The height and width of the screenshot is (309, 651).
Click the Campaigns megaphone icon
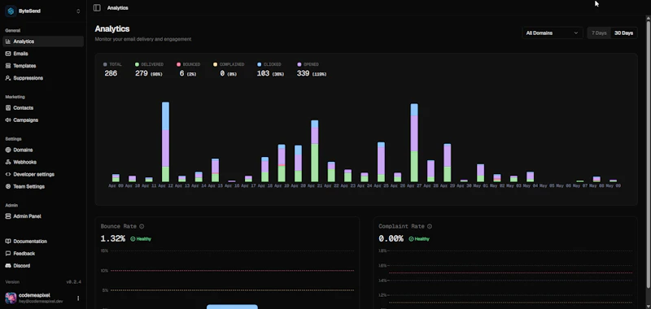8,120
